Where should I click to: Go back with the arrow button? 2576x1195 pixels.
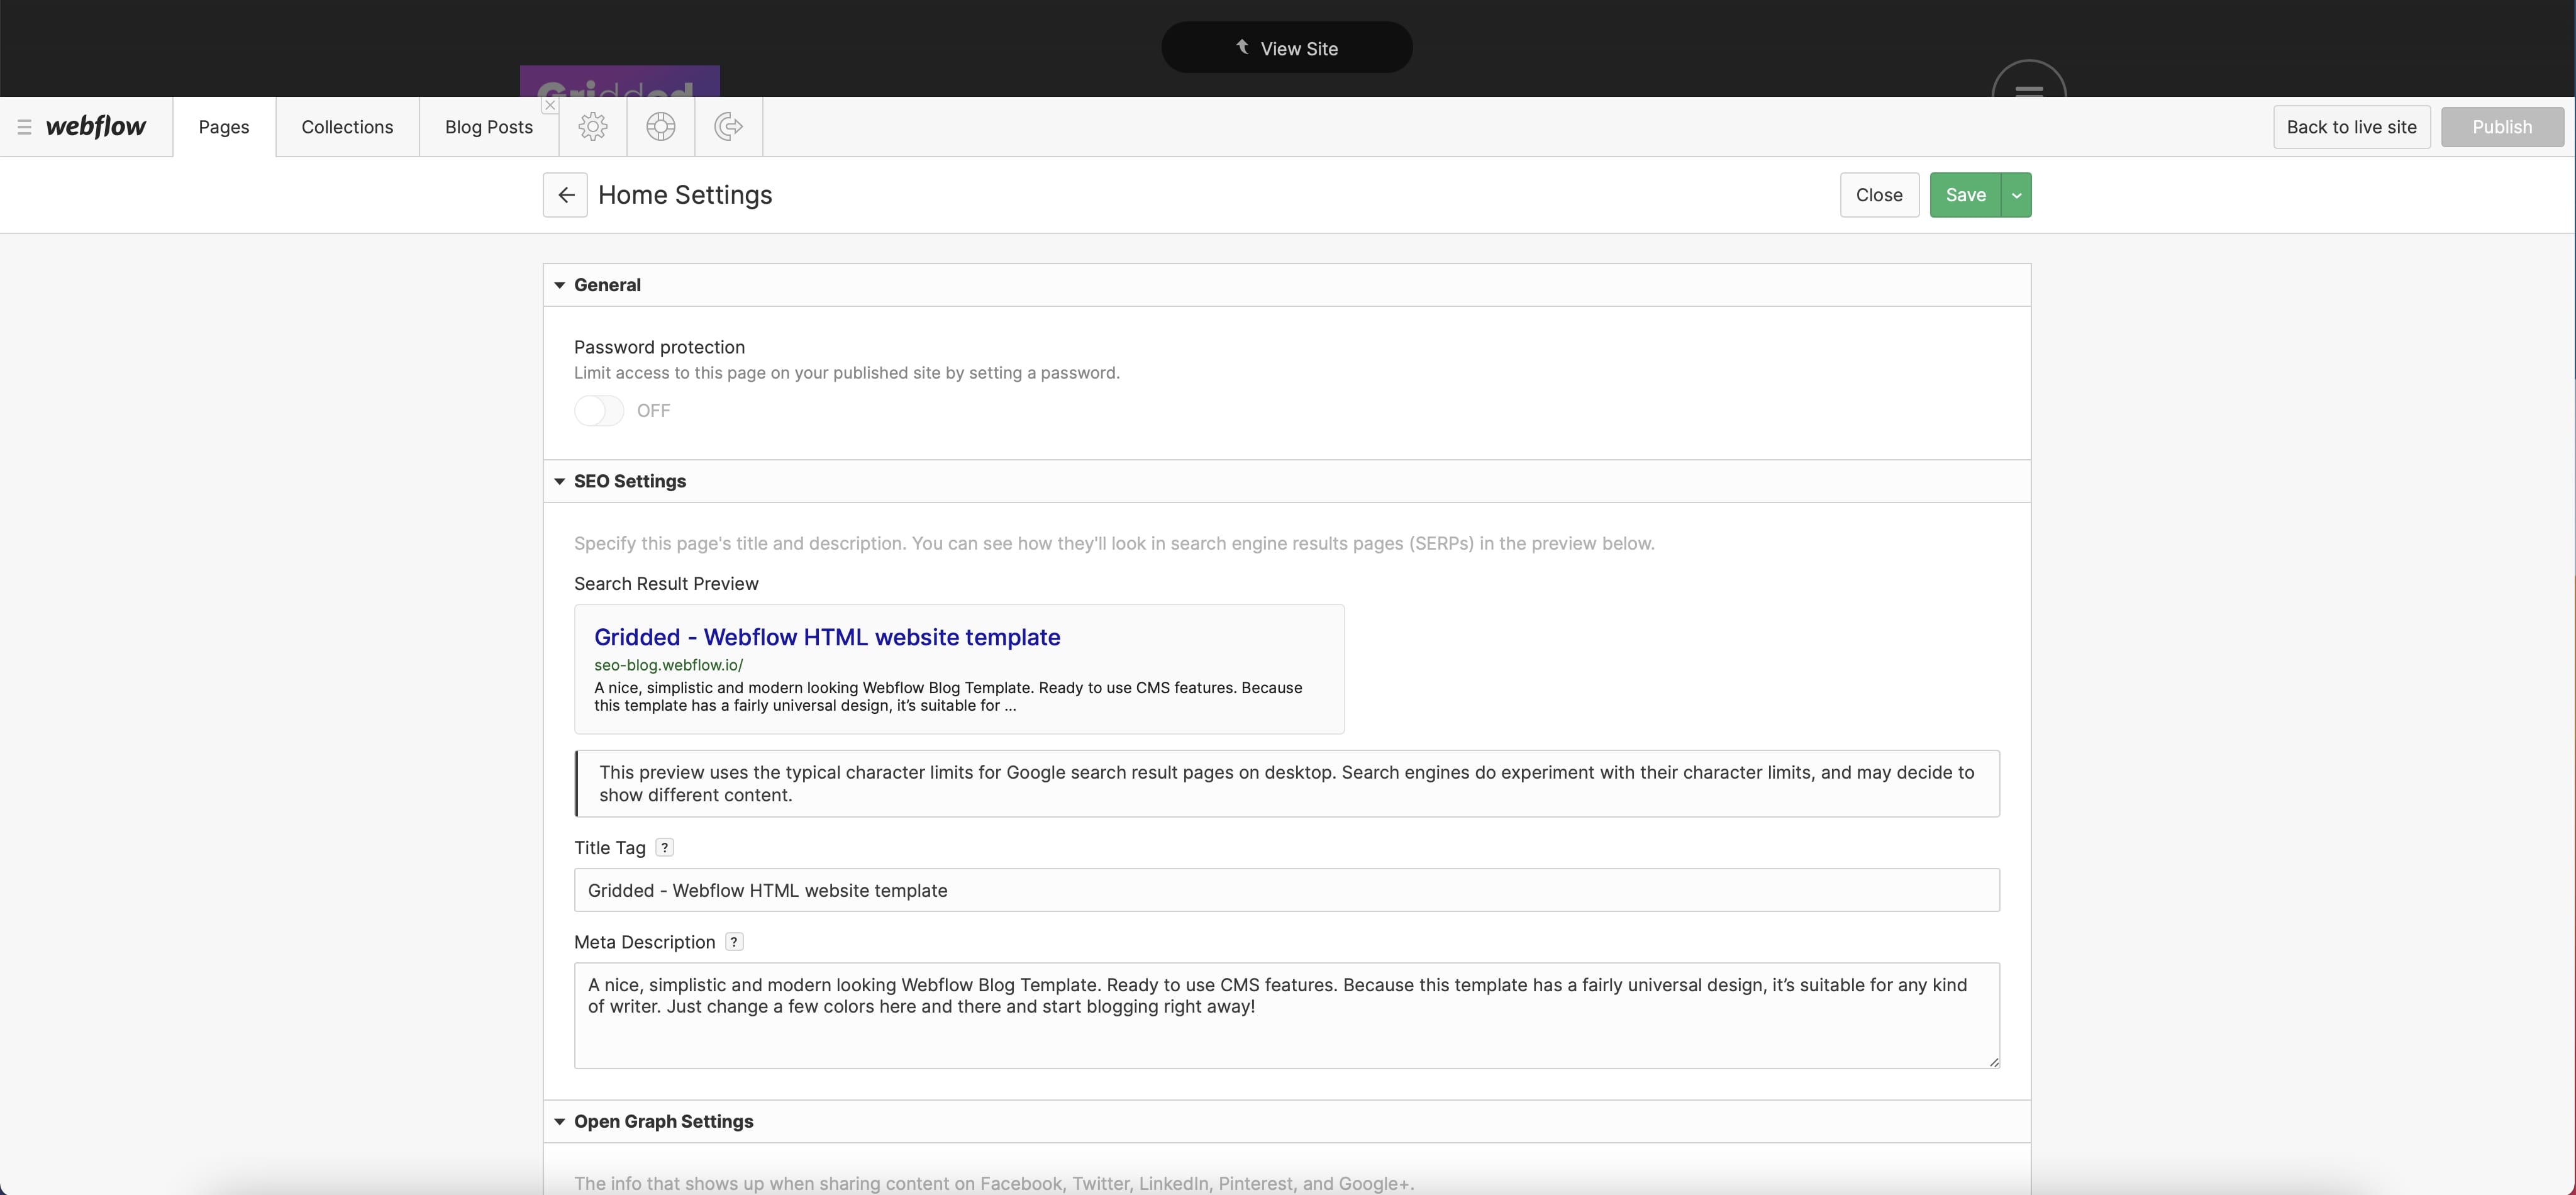coord(565,195)
